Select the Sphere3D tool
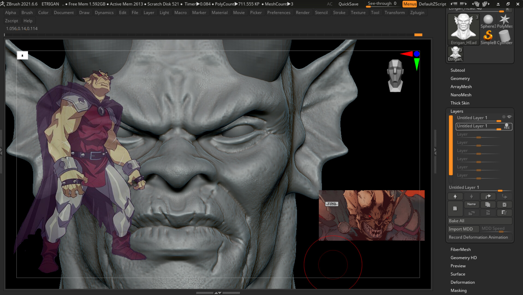 click(x=487, y=20)
